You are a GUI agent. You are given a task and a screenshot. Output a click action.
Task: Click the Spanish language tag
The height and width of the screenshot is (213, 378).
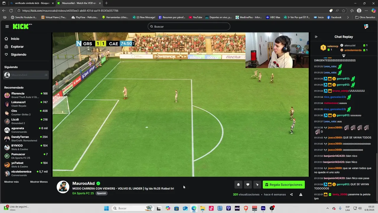(x=101, y=193)
